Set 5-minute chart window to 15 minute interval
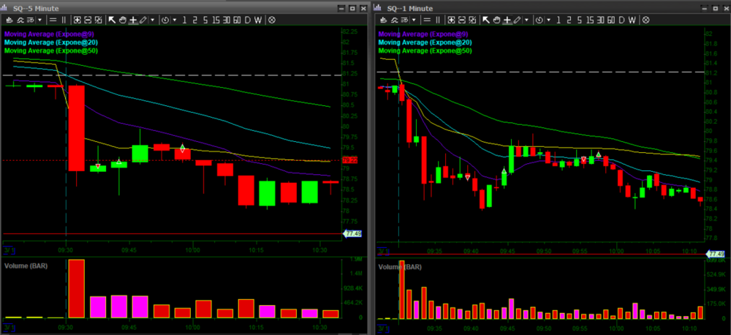The image size is (731, 335). point(216,20)
